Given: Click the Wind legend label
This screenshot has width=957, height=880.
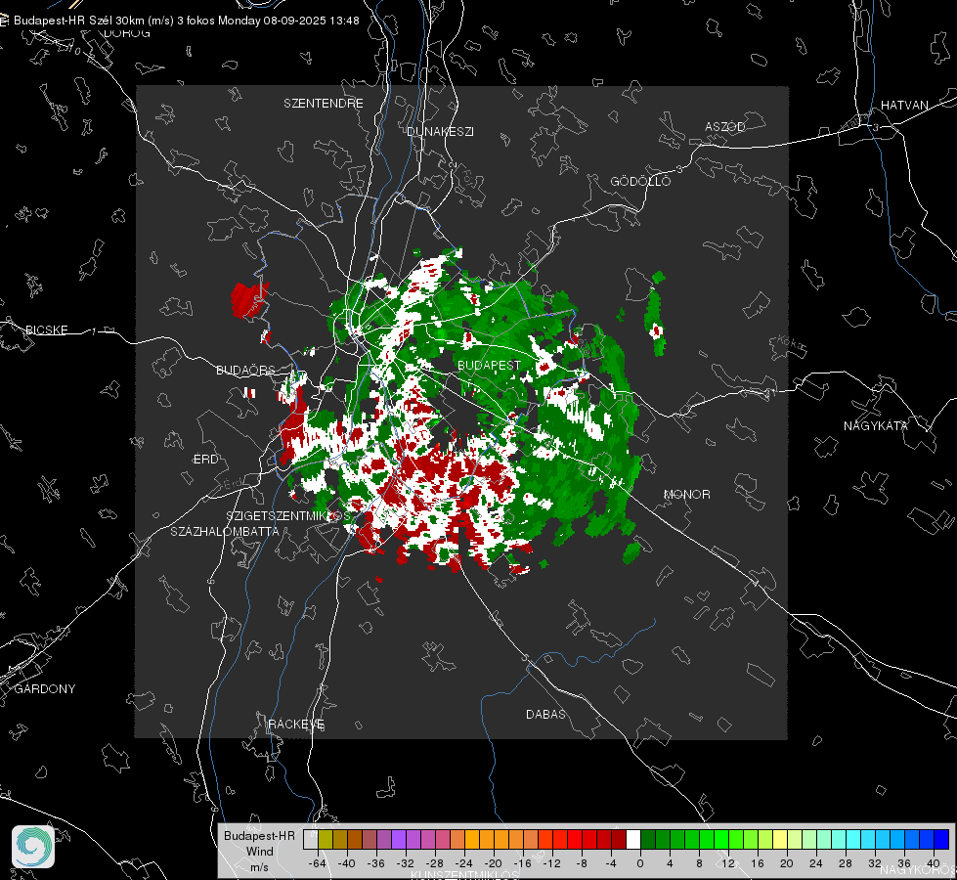Looking at the screenshot, I should coord(259,852).
